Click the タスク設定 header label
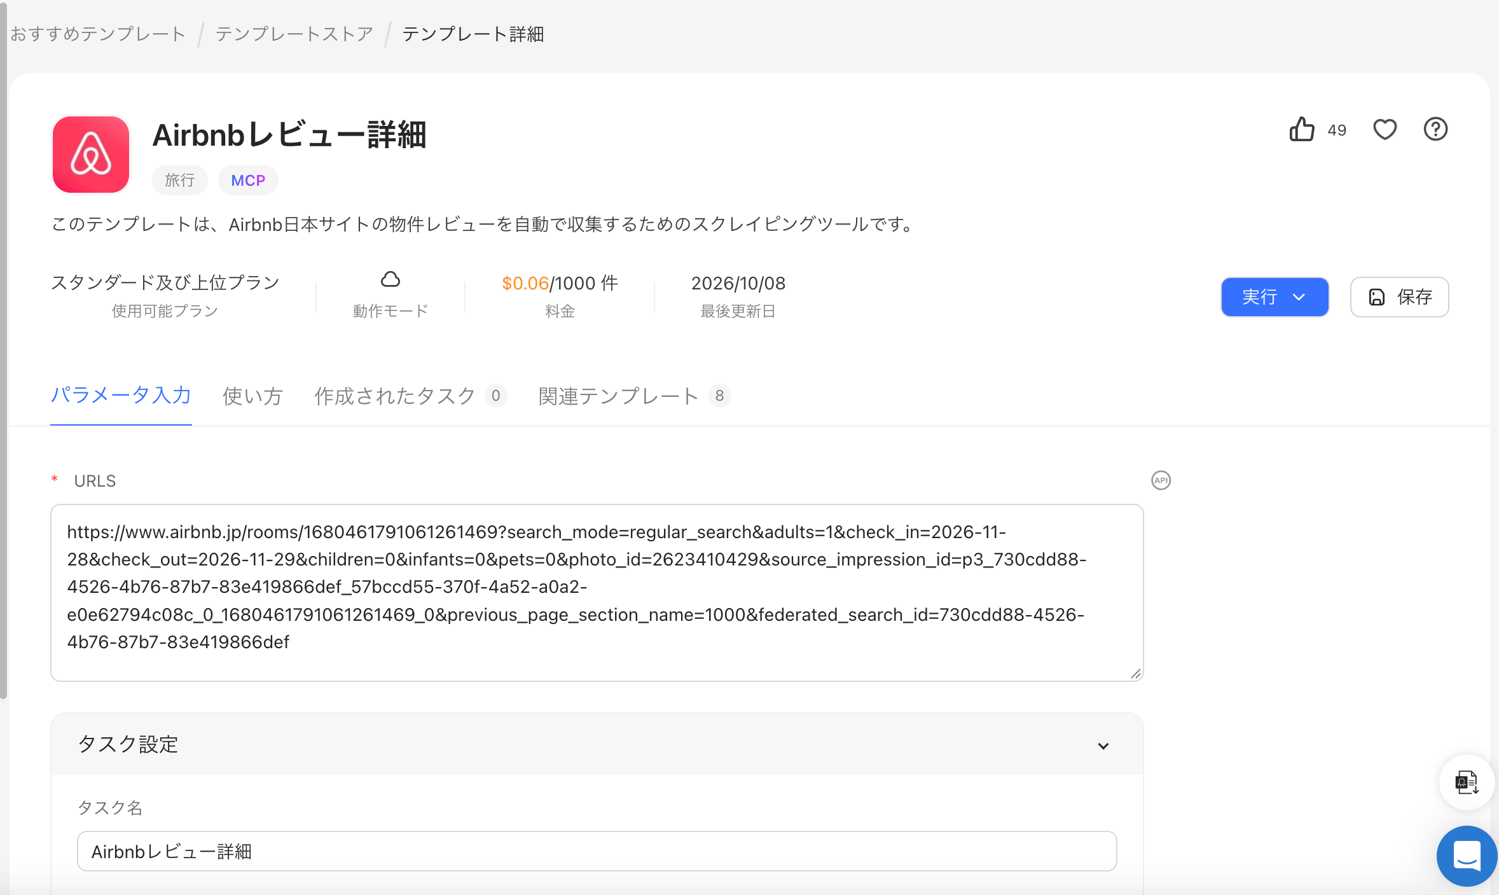This screenshot has height=895, width=1499. [128, 744]
